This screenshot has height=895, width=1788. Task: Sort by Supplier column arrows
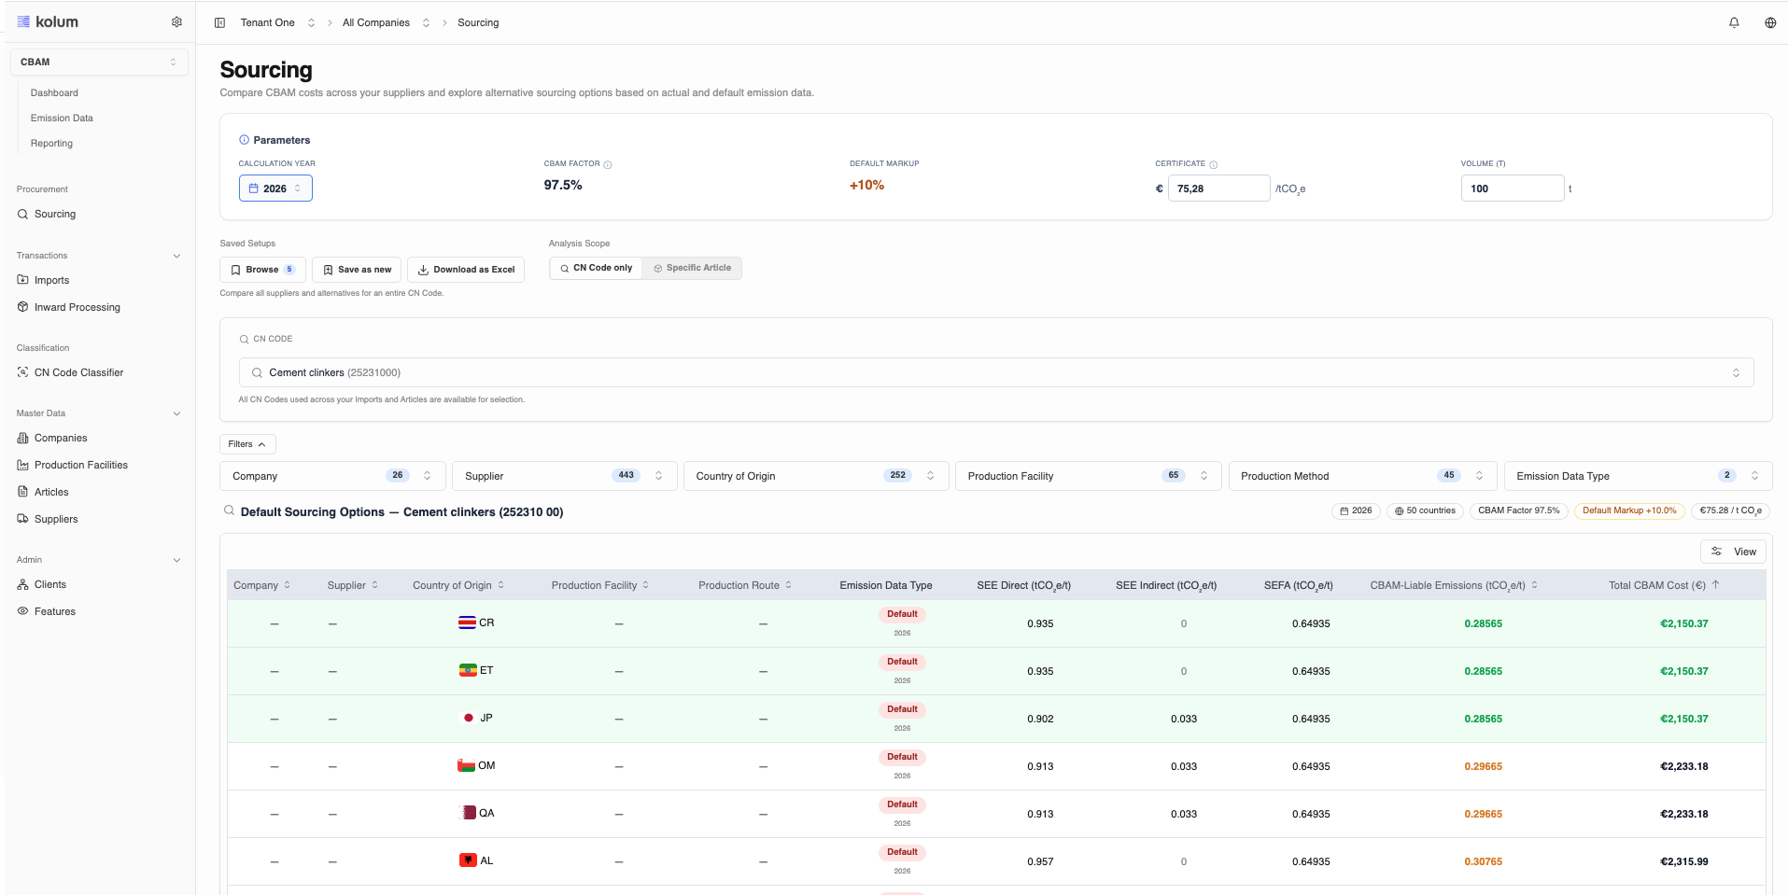pos(375,585)
